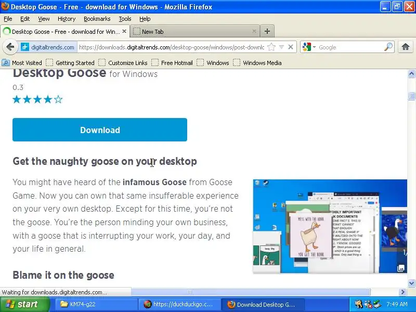Open the Customize Links bookmark
This screenshot has height=312, width=416.
(123, 63)
